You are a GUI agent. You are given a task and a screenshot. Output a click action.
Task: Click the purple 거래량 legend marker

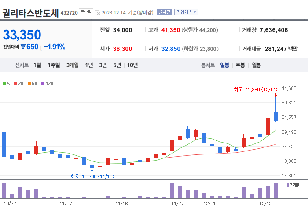pos(288,185)
